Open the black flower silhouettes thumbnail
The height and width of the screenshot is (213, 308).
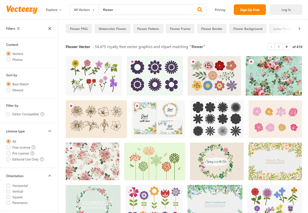pos(217,119)
